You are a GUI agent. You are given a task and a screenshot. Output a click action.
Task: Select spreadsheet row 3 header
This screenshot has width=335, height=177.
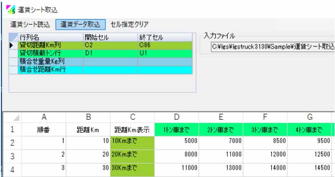[x=13, y=156]
